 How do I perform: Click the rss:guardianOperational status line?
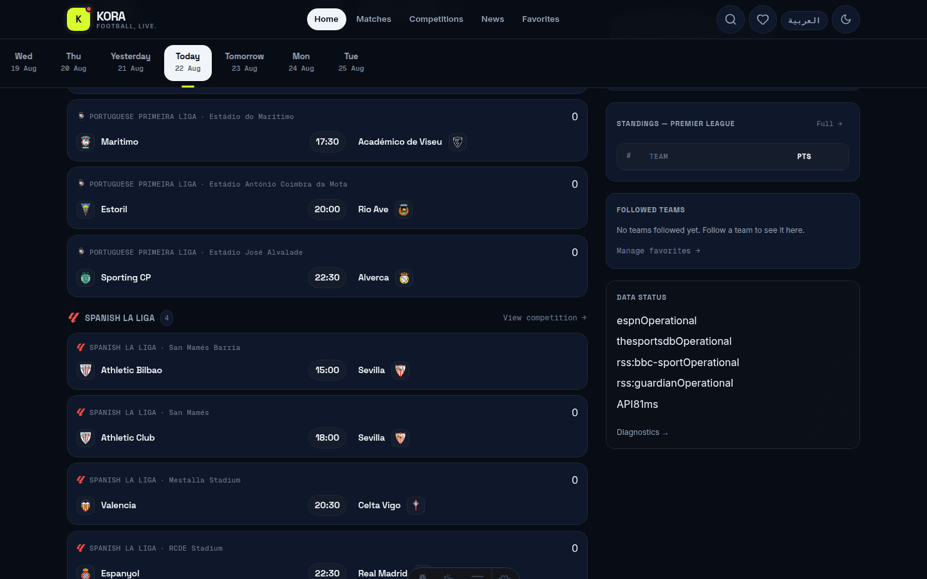675,383
